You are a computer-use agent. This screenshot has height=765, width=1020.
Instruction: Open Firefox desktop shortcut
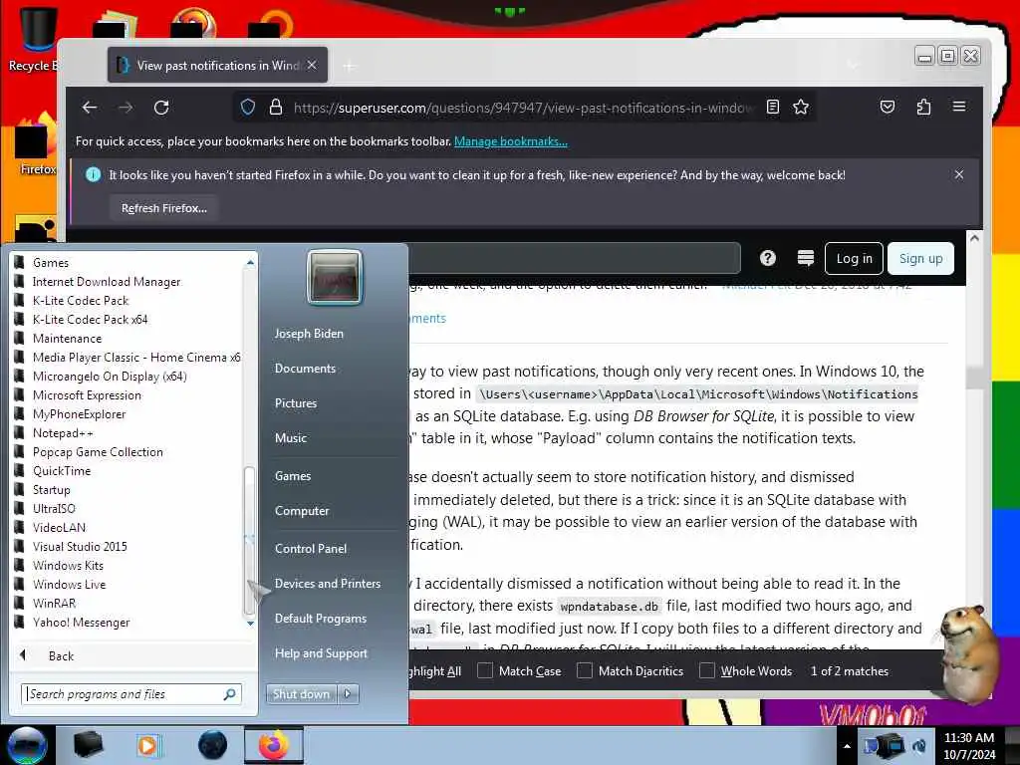click(x=36, y=144)
